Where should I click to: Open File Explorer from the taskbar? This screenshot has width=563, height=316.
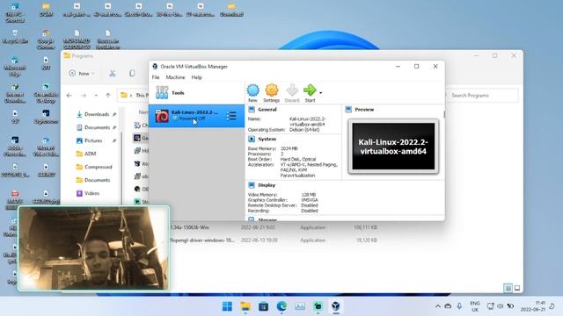pyautogui.click(x=245, y=306)
